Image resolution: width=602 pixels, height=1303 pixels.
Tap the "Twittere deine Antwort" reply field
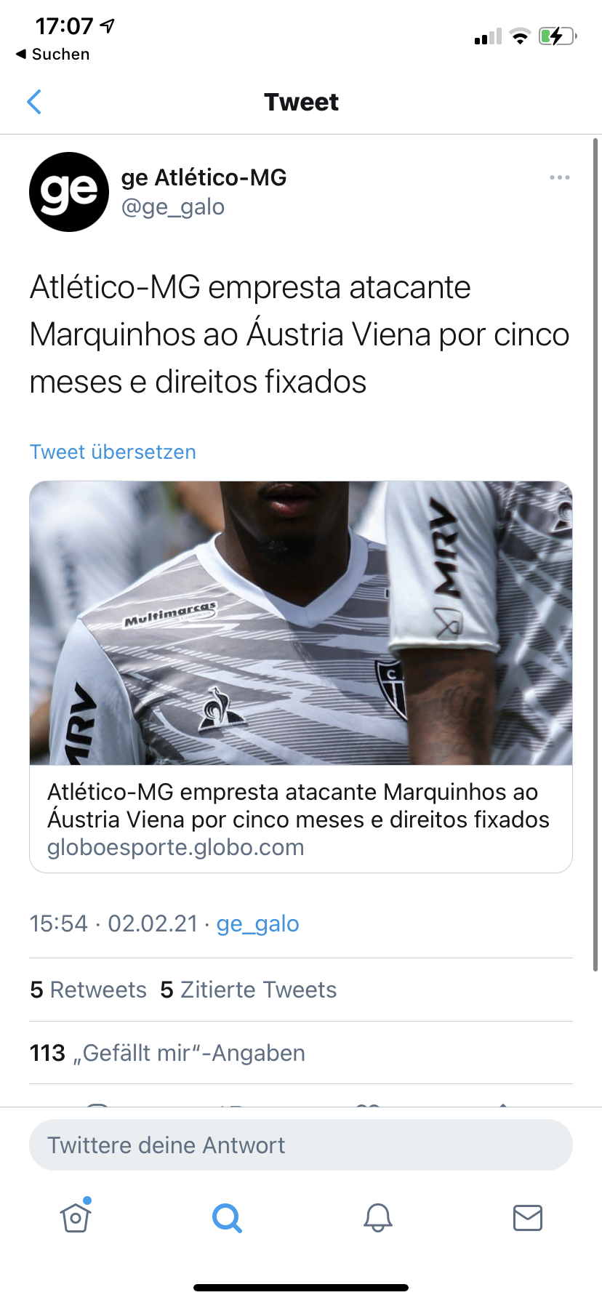coord(301,1145)
